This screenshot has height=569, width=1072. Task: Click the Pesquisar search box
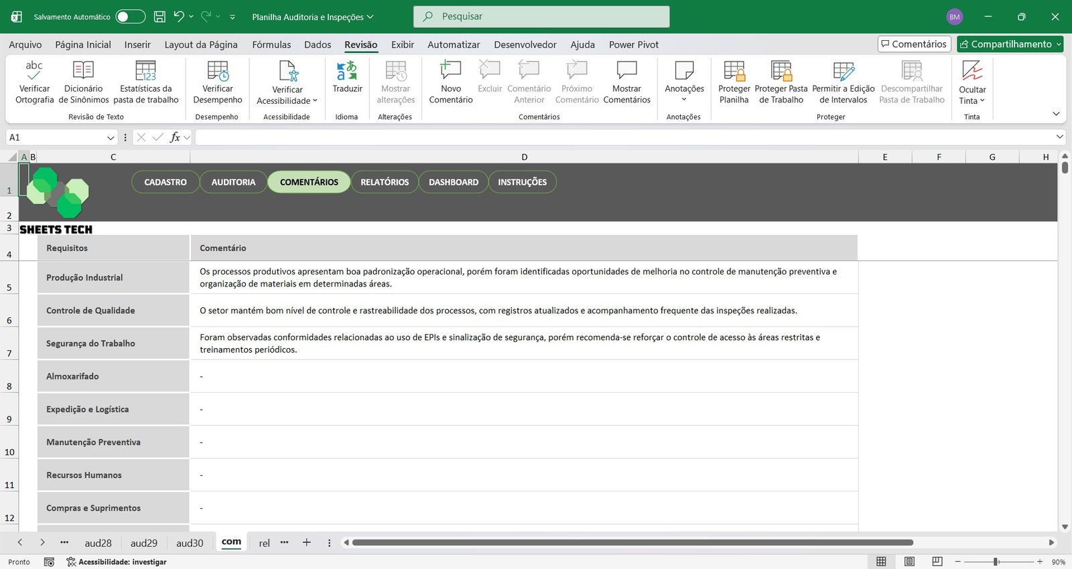pyautogui.click(x=541, y=17)
